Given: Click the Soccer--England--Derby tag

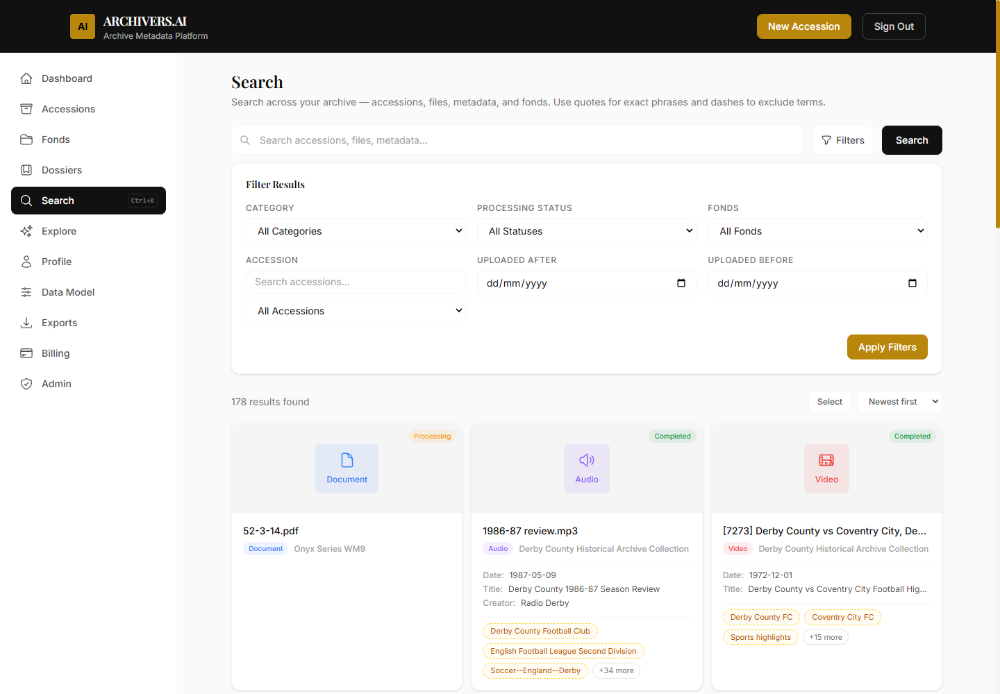Looking at the screenshot, I should 535,670.
